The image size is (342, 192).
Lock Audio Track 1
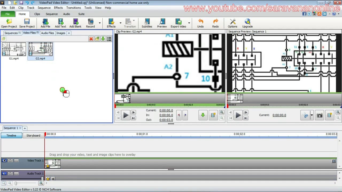[x=10, y=174]
